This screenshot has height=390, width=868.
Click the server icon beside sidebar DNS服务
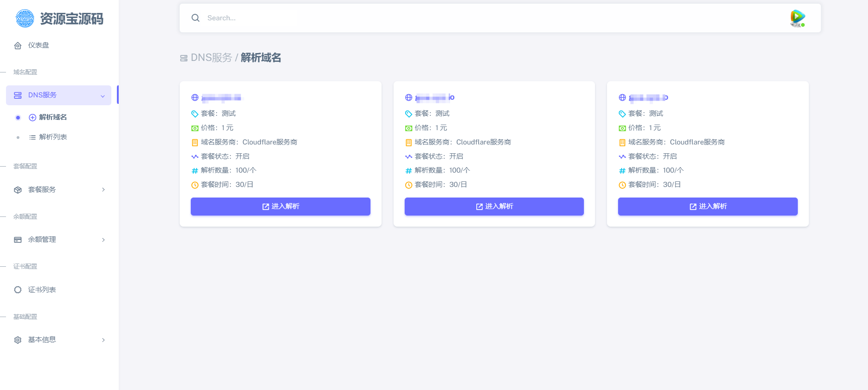tap(18, 96)
